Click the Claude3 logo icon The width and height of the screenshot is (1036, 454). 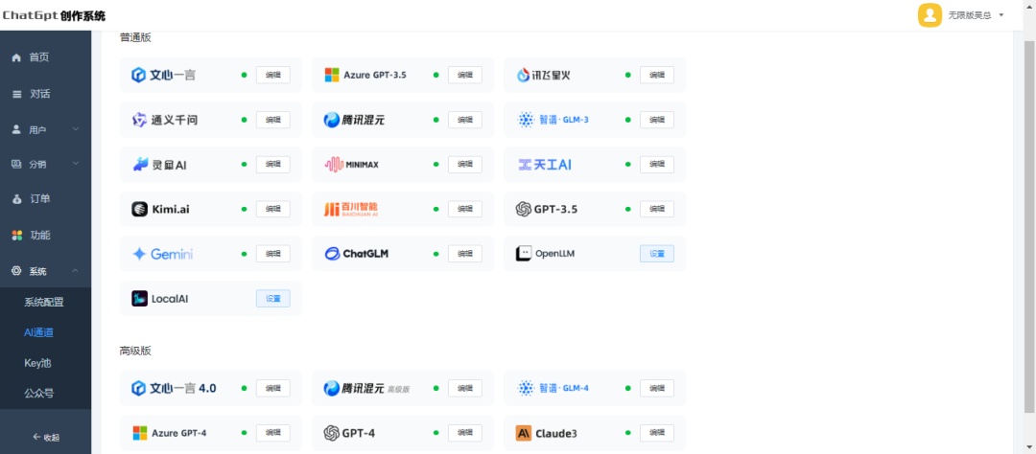[x=524, y=433]
